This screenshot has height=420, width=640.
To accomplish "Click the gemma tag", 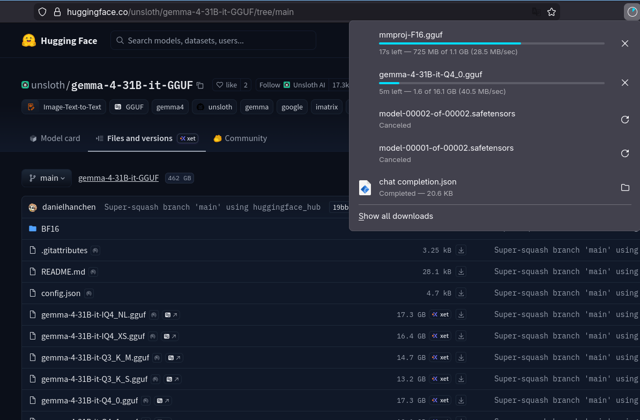I will coord(257,107).
